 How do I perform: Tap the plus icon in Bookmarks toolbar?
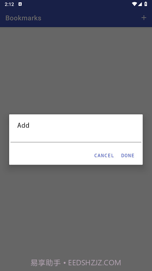coord(144,18)
